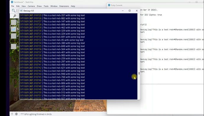Click log line 010728 with rnd=806
204x116 pixels.
tap(52, 24)
